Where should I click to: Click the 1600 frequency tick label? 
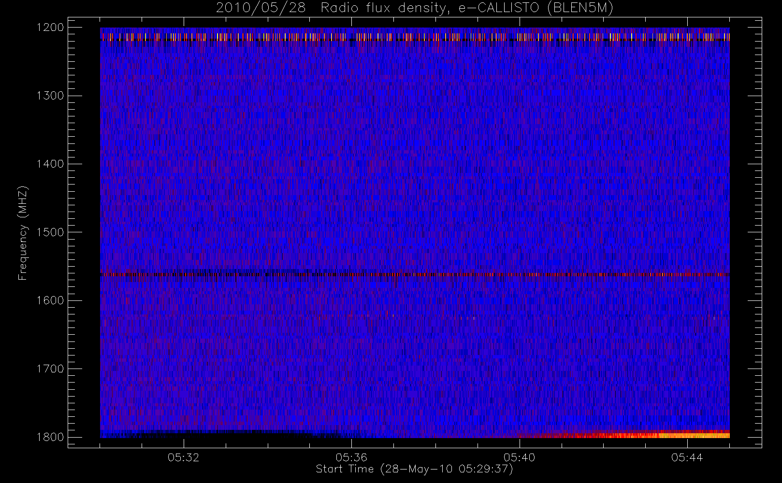50,300
